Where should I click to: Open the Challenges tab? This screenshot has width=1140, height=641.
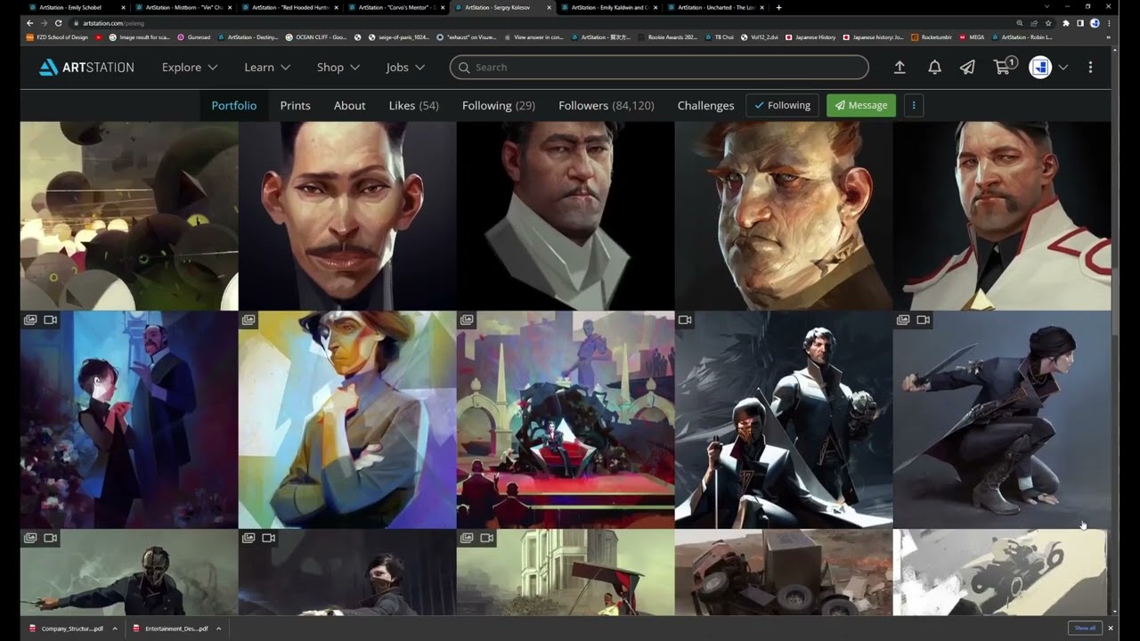click(705, 105)
